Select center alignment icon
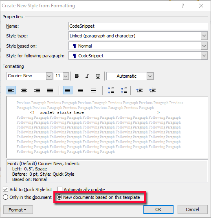The image size is (211, 218). click(24, 90)
